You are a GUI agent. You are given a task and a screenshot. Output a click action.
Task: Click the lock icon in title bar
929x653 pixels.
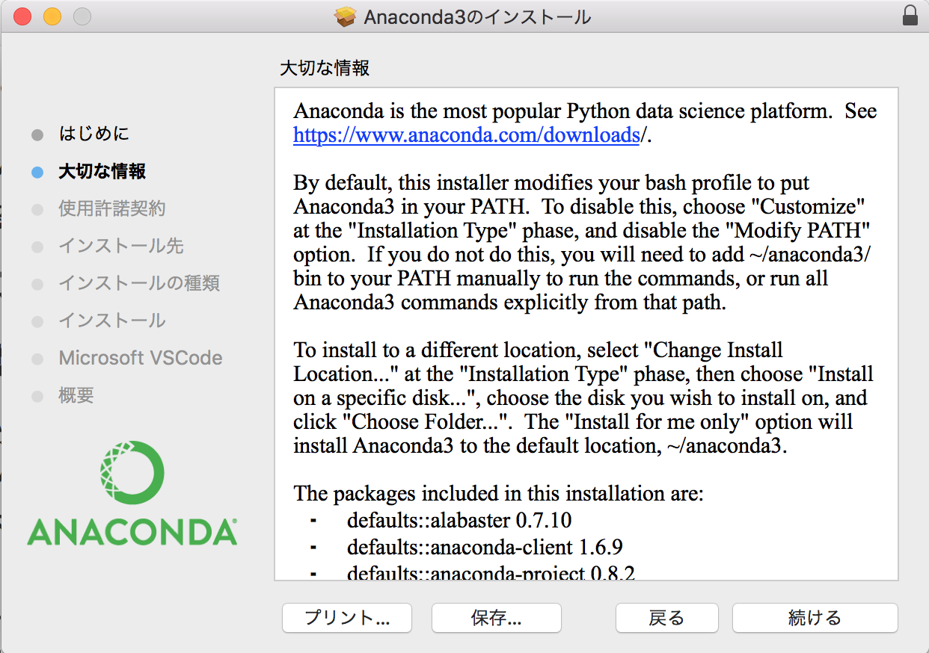point(910,16)
